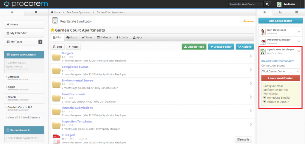305x144 pixels.
Task: Click in the Search this WorkCenter field
Action: click(246, 4)
